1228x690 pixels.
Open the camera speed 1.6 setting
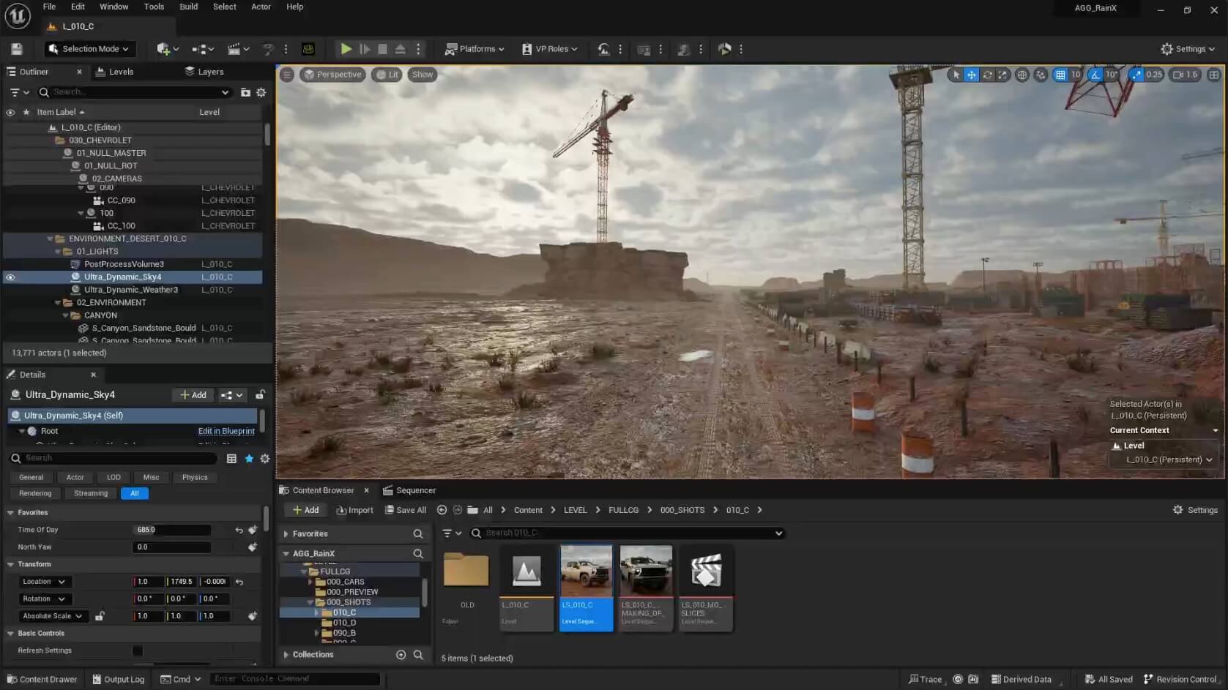tap(1185, 75)
